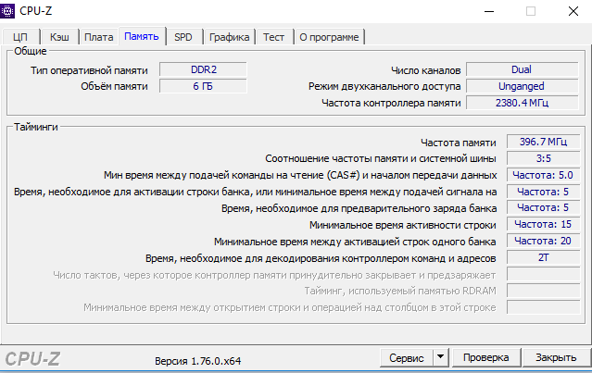Go to the SPD tab
Image resolution: width=592 pixels, height=373 pixels.
pos(183,37)
